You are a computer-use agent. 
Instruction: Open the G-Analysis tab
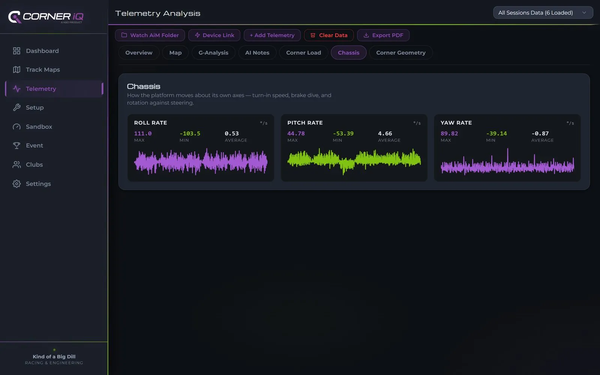tap(213, 52)
